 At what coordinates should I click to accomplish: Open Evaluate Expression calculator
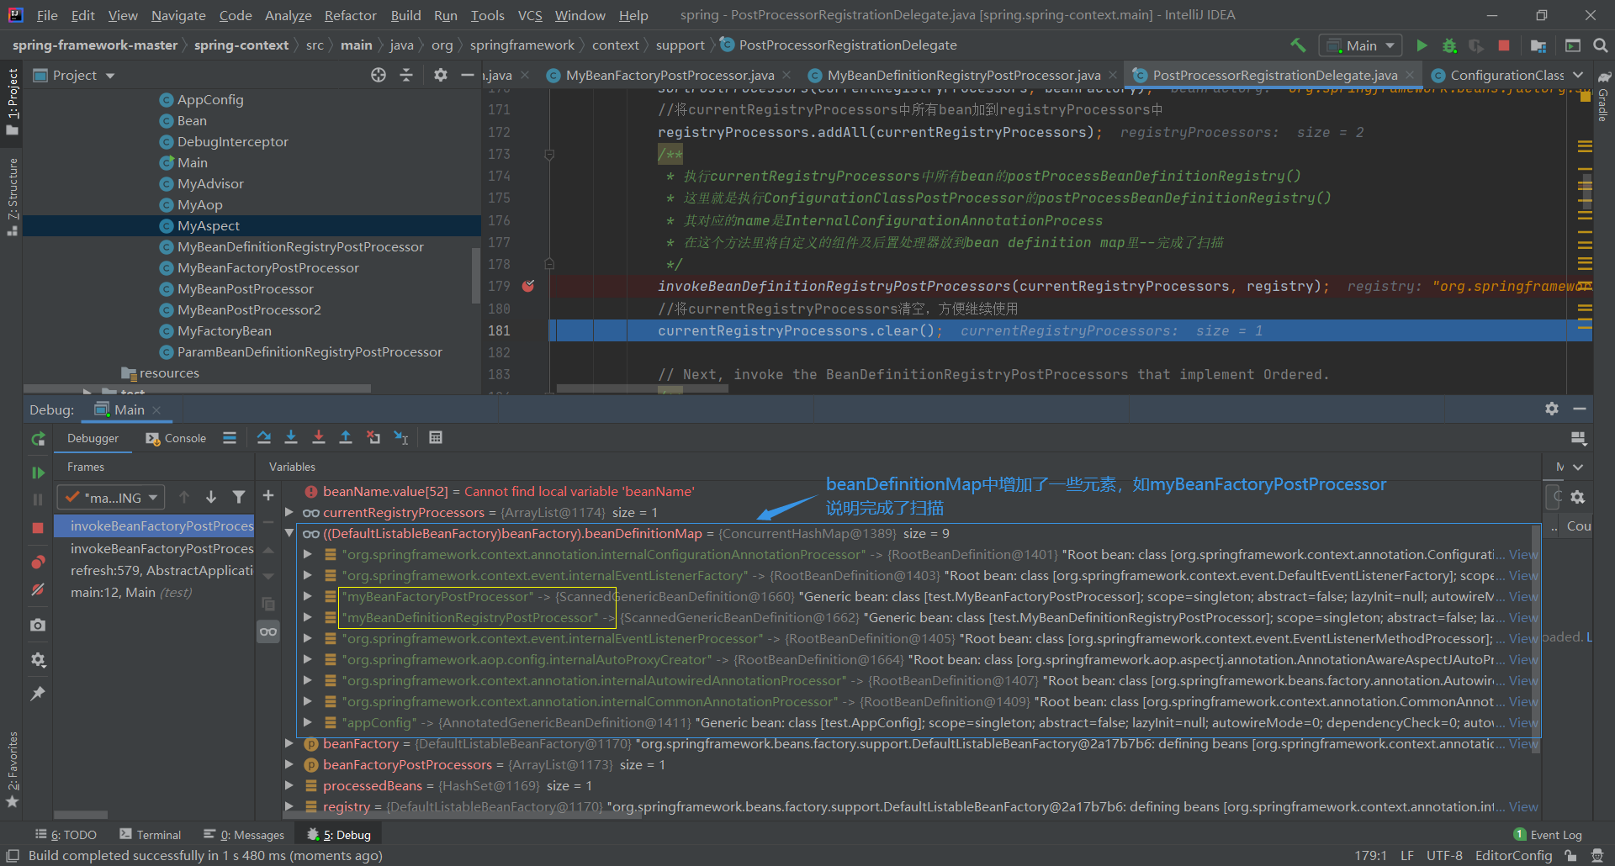click(436, 437)
